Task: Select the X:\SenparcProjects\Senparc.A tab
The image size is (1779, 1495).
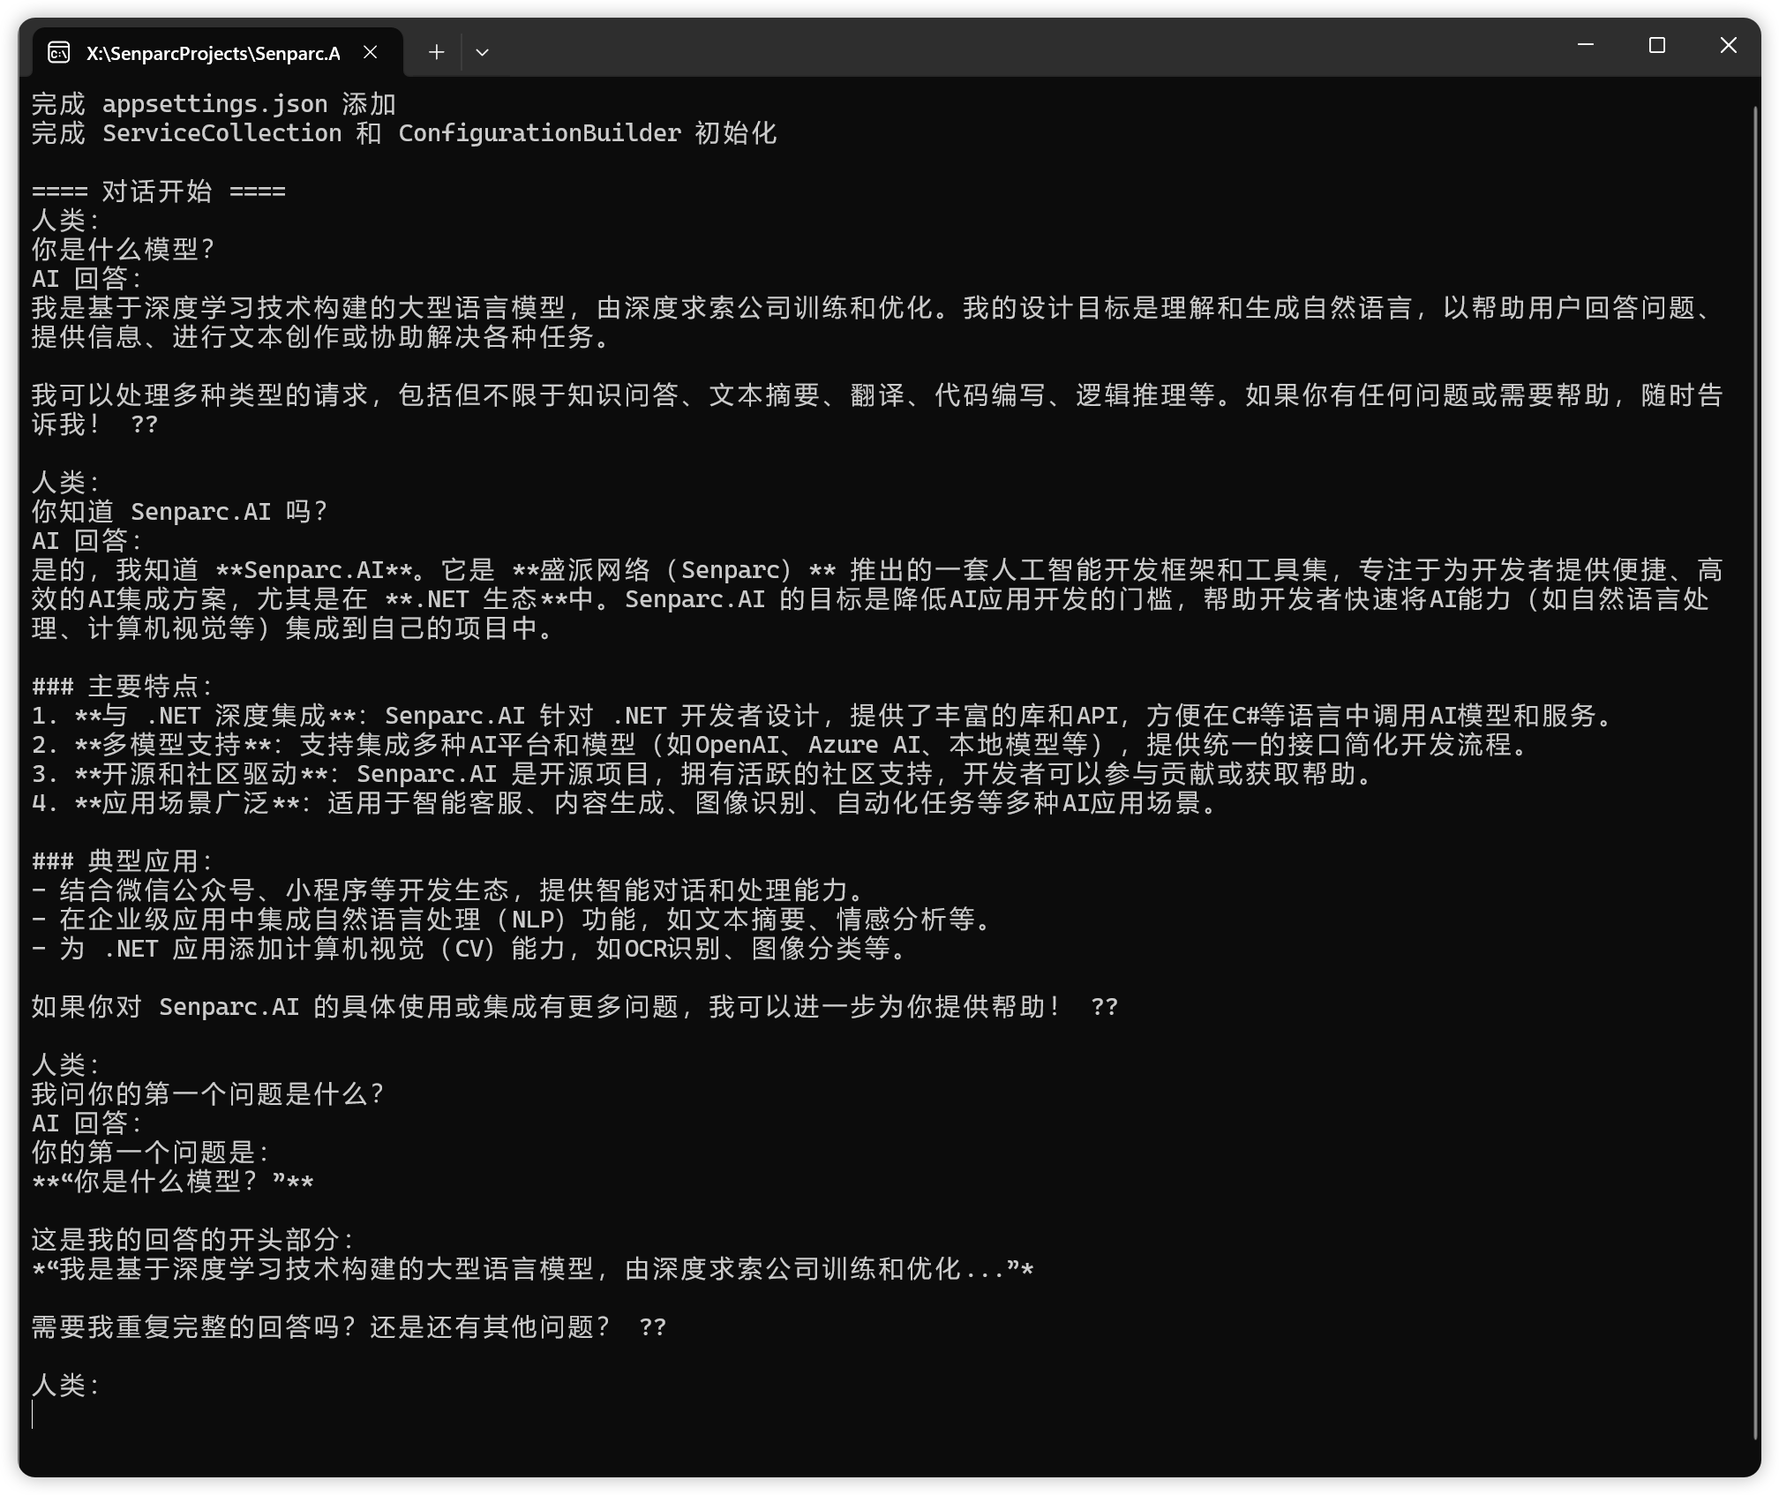Action: coord(213,54)
